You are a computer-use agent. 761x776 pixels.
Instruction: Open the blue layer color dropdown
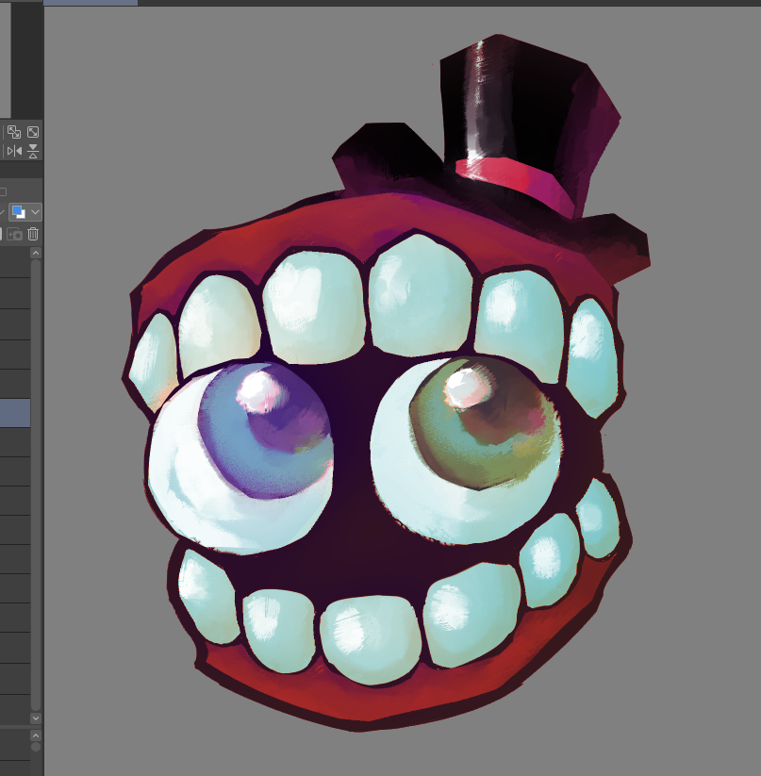coord(25,212)
